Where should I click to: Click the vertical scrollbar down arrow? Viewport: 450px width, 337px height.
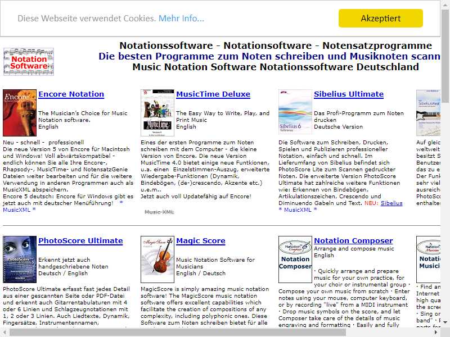pos(445,322)
